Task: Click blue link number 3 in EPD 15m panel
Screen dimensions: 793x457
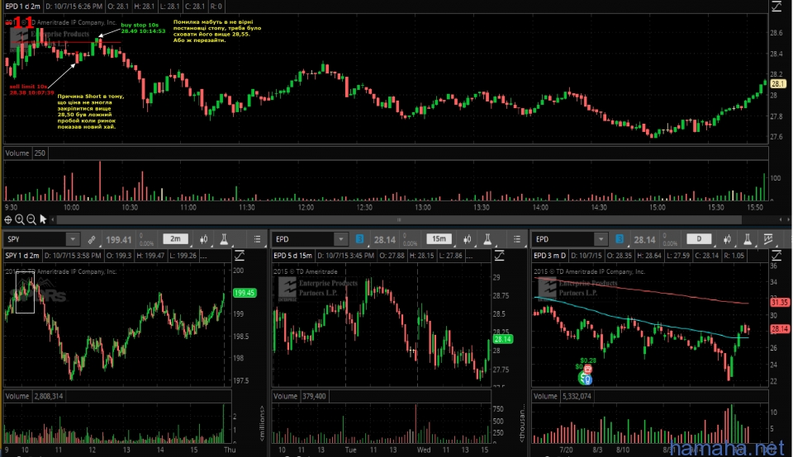Action: click(x=359, y=239)
